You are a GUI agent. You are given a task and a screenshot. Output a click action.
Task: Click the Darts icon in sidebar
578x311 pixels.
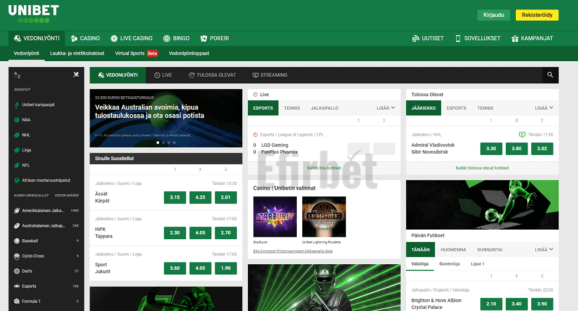17,271
